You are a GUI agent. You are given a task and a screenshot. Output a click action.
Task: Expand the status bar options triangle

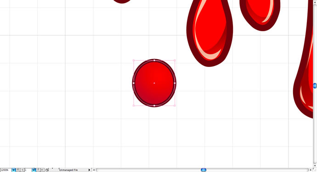(x=89, y=170)
